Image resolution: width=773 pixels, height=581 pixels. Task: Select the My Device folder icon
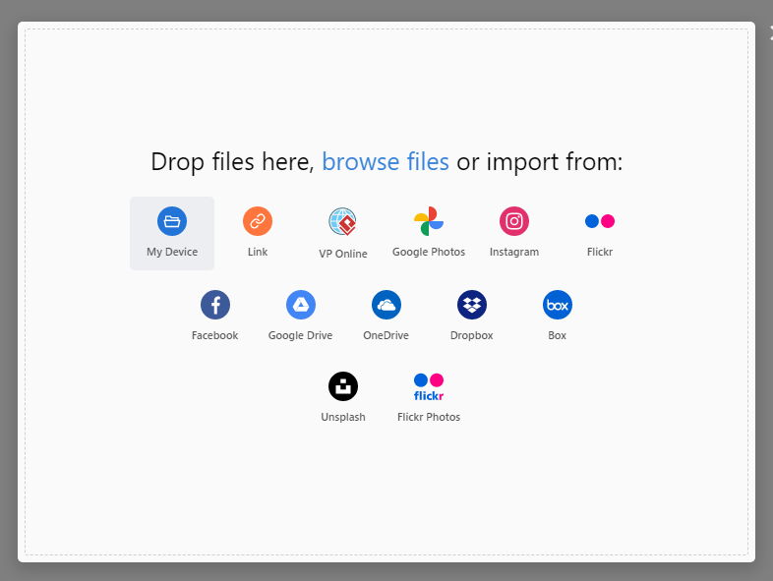pos(172,222)
